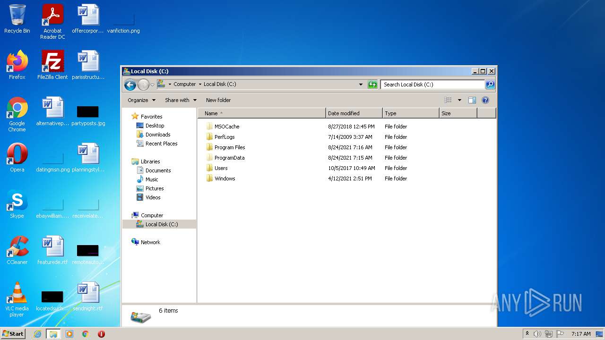The width and height of the screenshot is (605, 340).
Task: Sort by the Name column header
Action: coord(261,113)
